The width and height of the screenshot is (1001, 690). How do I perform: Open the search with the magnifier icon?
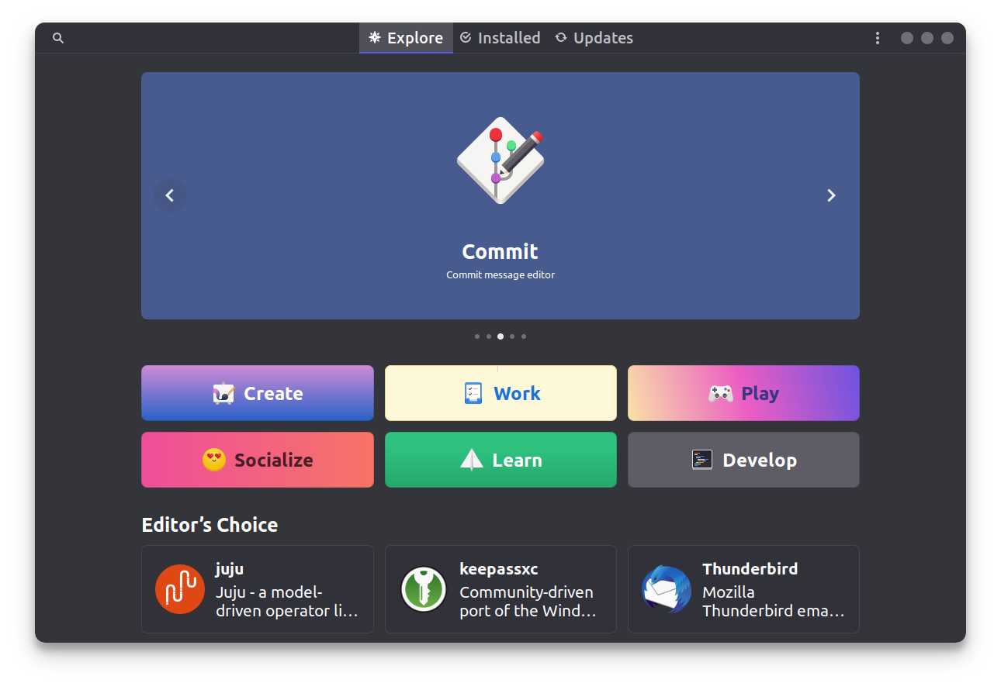pos(58,37)
